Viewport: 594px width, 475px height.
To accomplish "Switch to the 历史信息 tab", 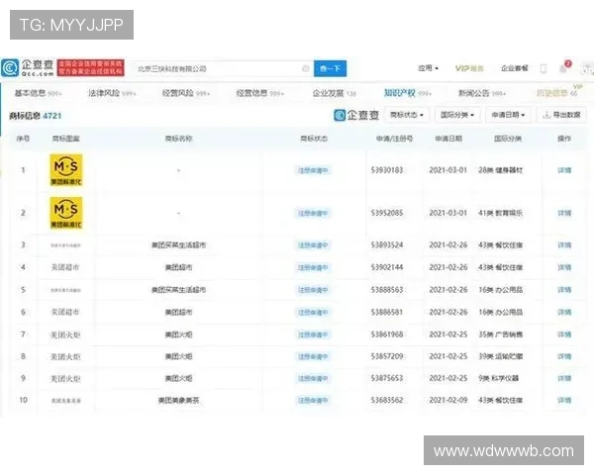I will point(556,93).
